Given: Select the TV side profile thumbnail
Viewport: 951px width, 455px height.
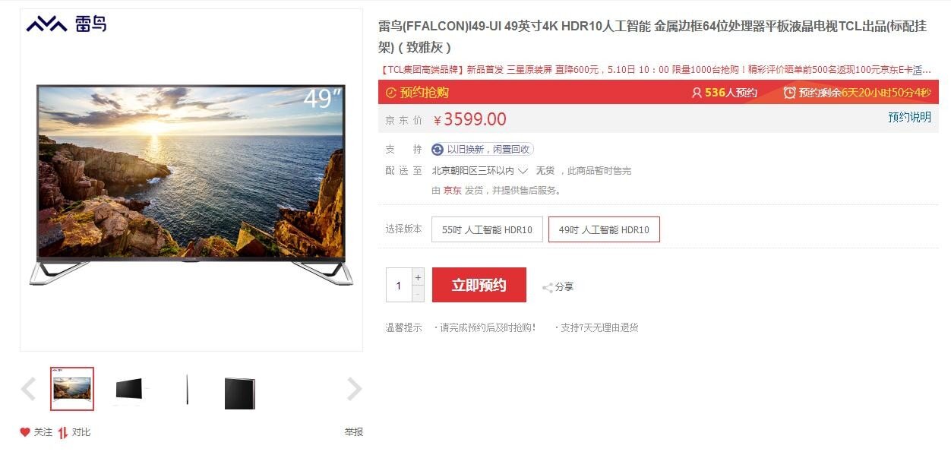Looking at the screenshot, I should point(187,390).
